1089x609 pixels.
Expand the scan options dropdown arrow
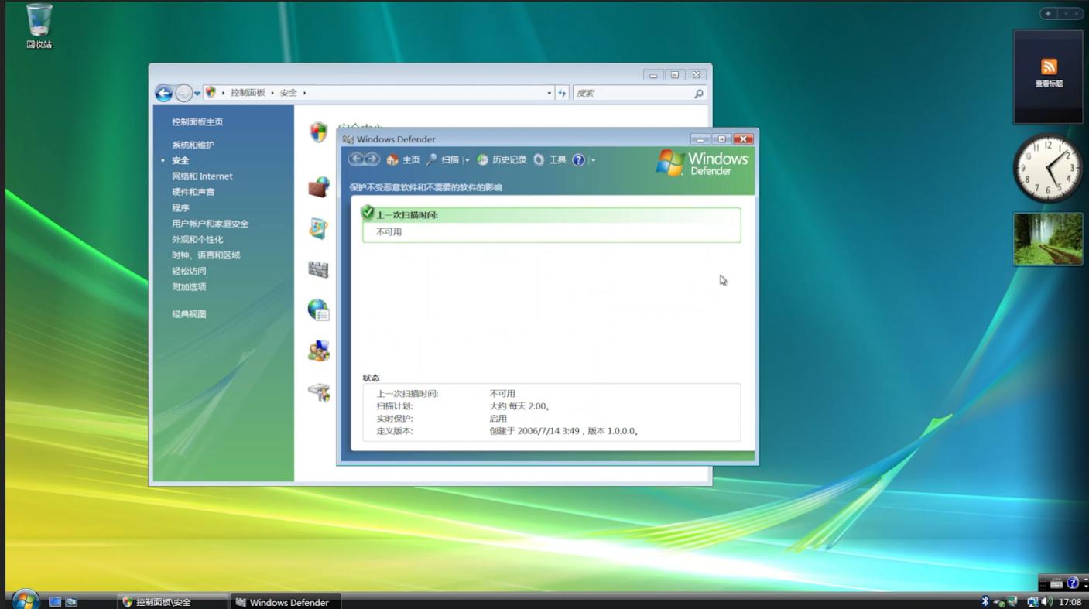click(467, 160)
